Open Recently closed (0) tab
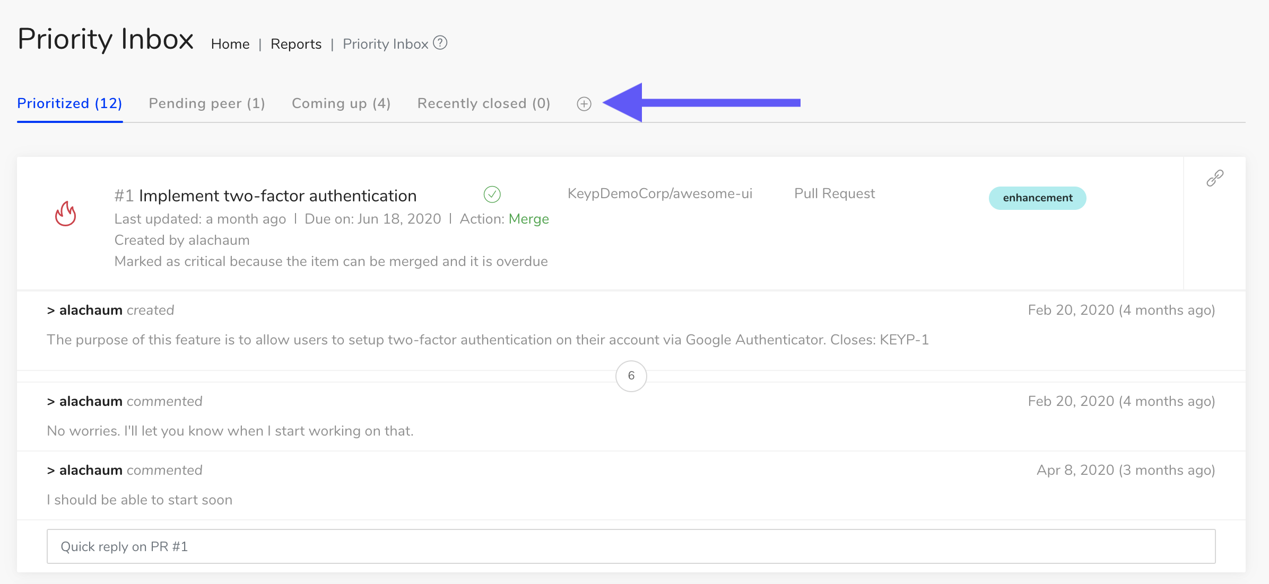 pyautogui.click(x=484, y=103)
